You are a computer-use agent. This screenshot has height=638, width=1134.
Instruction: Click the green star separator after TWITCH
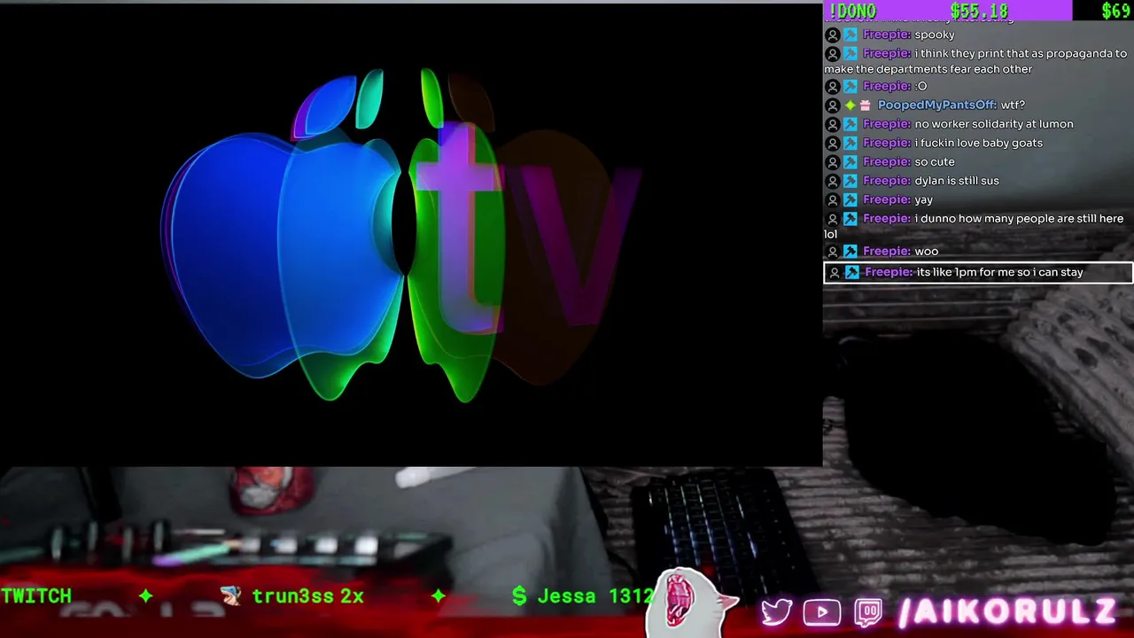pos(146,596)
